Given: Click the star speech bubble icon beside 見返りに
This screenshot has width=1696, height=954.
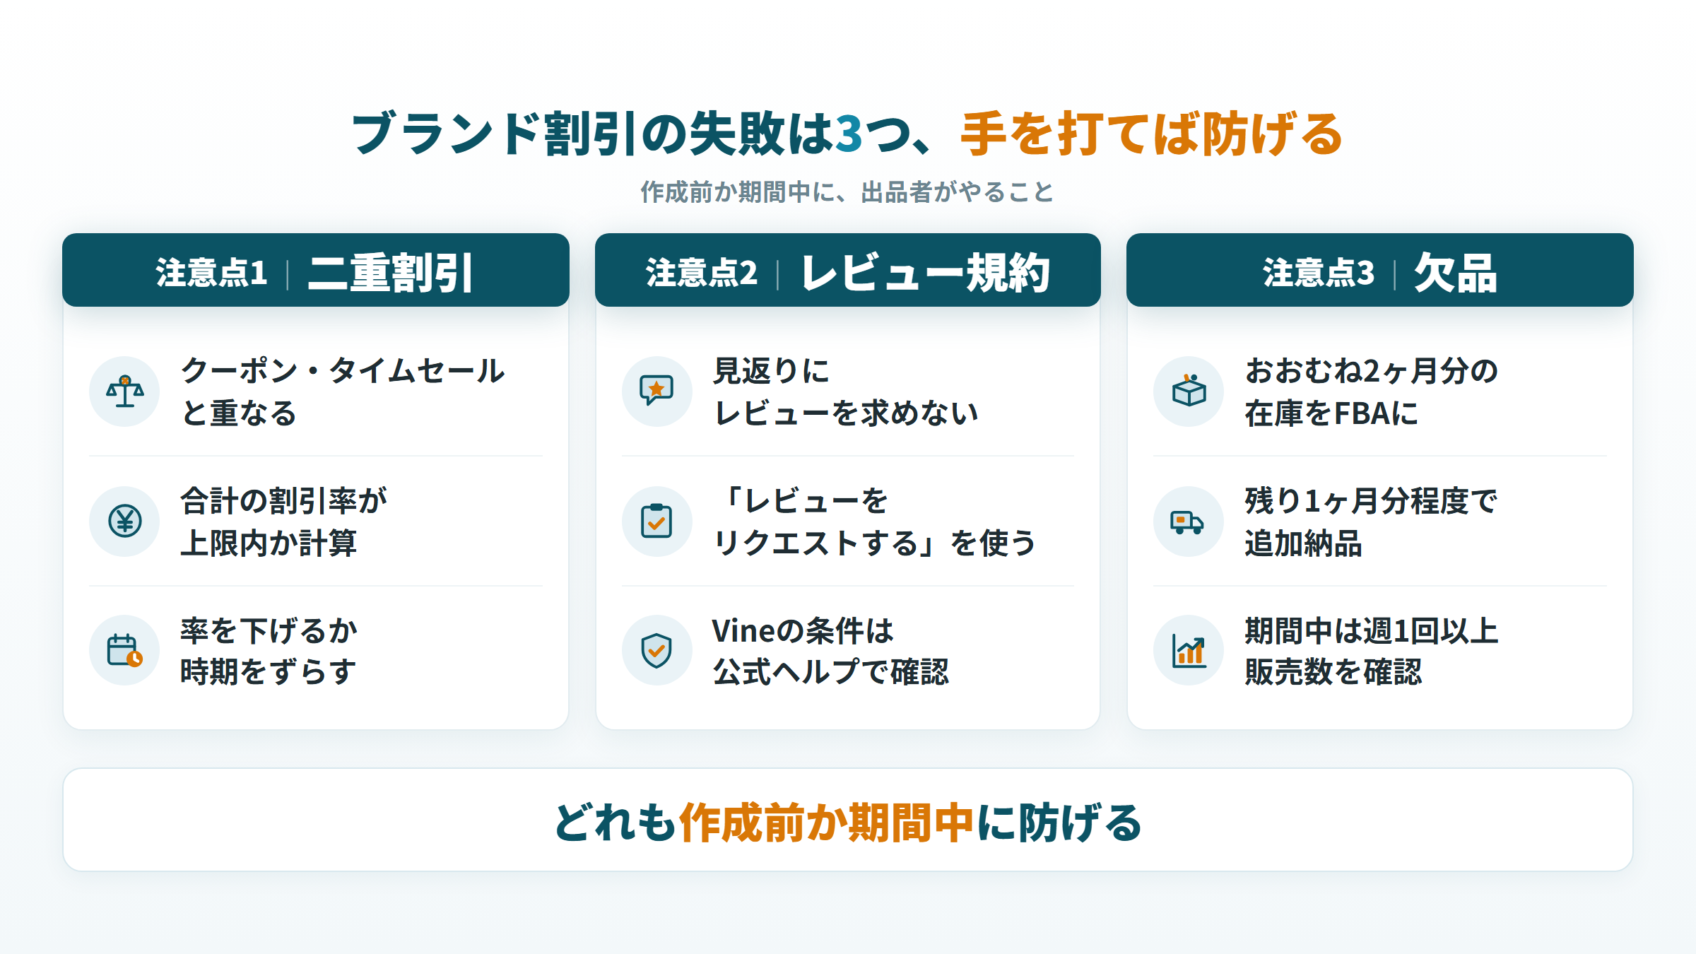Looking at the screenshot, I should (657, 391).
